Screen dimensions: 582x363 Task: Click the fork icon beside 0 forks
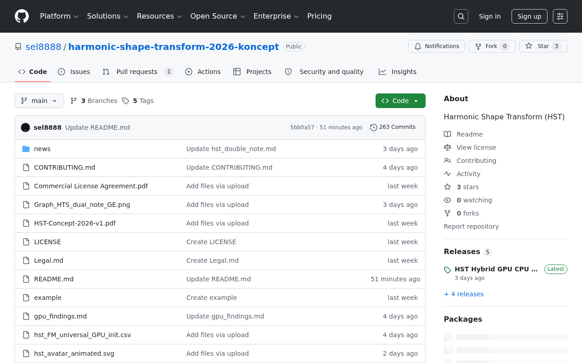(447, 213)
